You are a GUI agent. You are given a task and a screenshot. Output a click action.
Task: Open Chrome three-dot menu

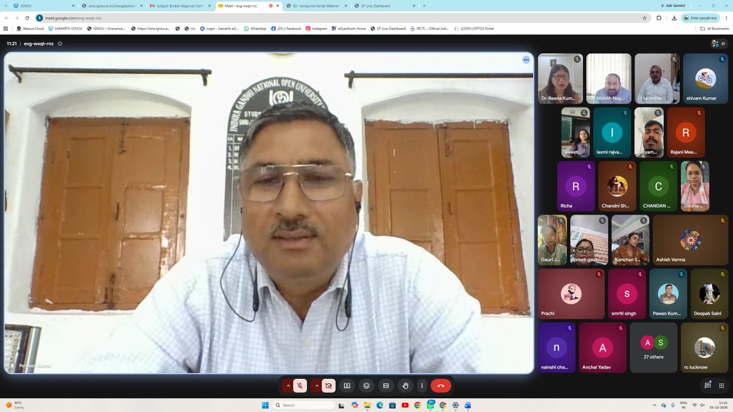coord(725,18)
